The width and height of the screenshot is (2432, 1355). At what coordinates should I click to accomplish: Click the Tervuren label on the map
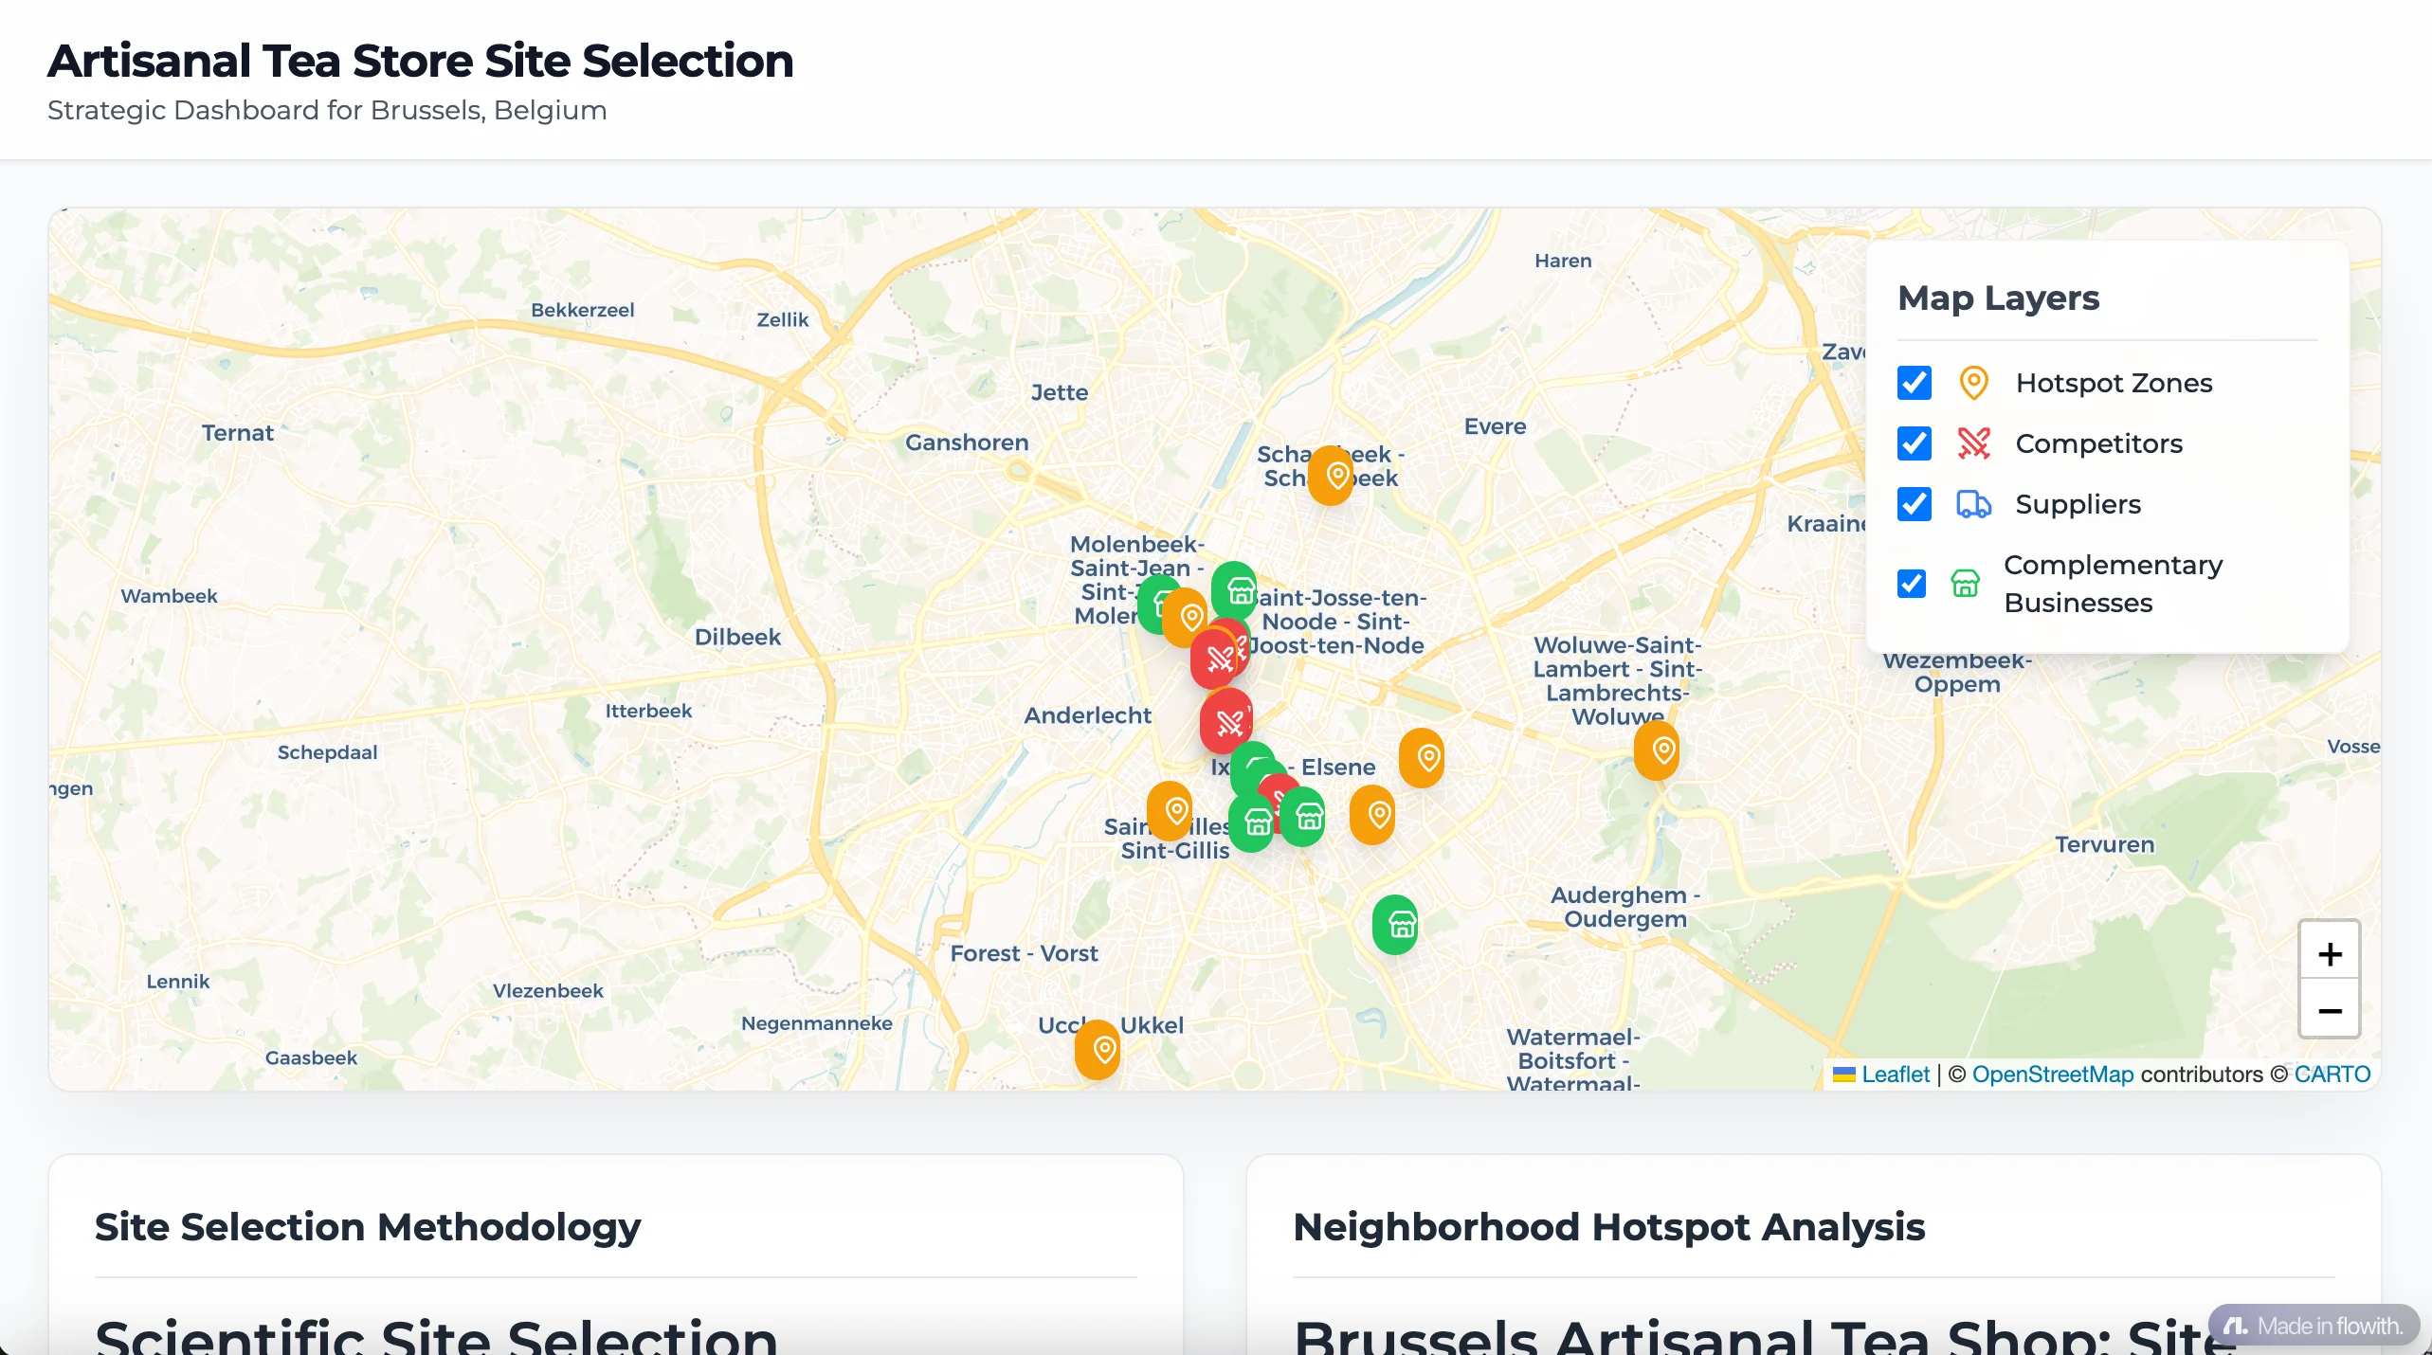point(2104,844)
